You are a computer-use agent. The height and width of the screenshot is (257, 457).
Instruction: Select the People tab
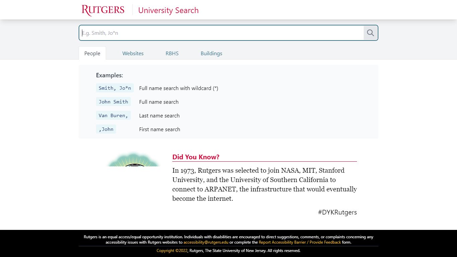click(x=92, y=53)
